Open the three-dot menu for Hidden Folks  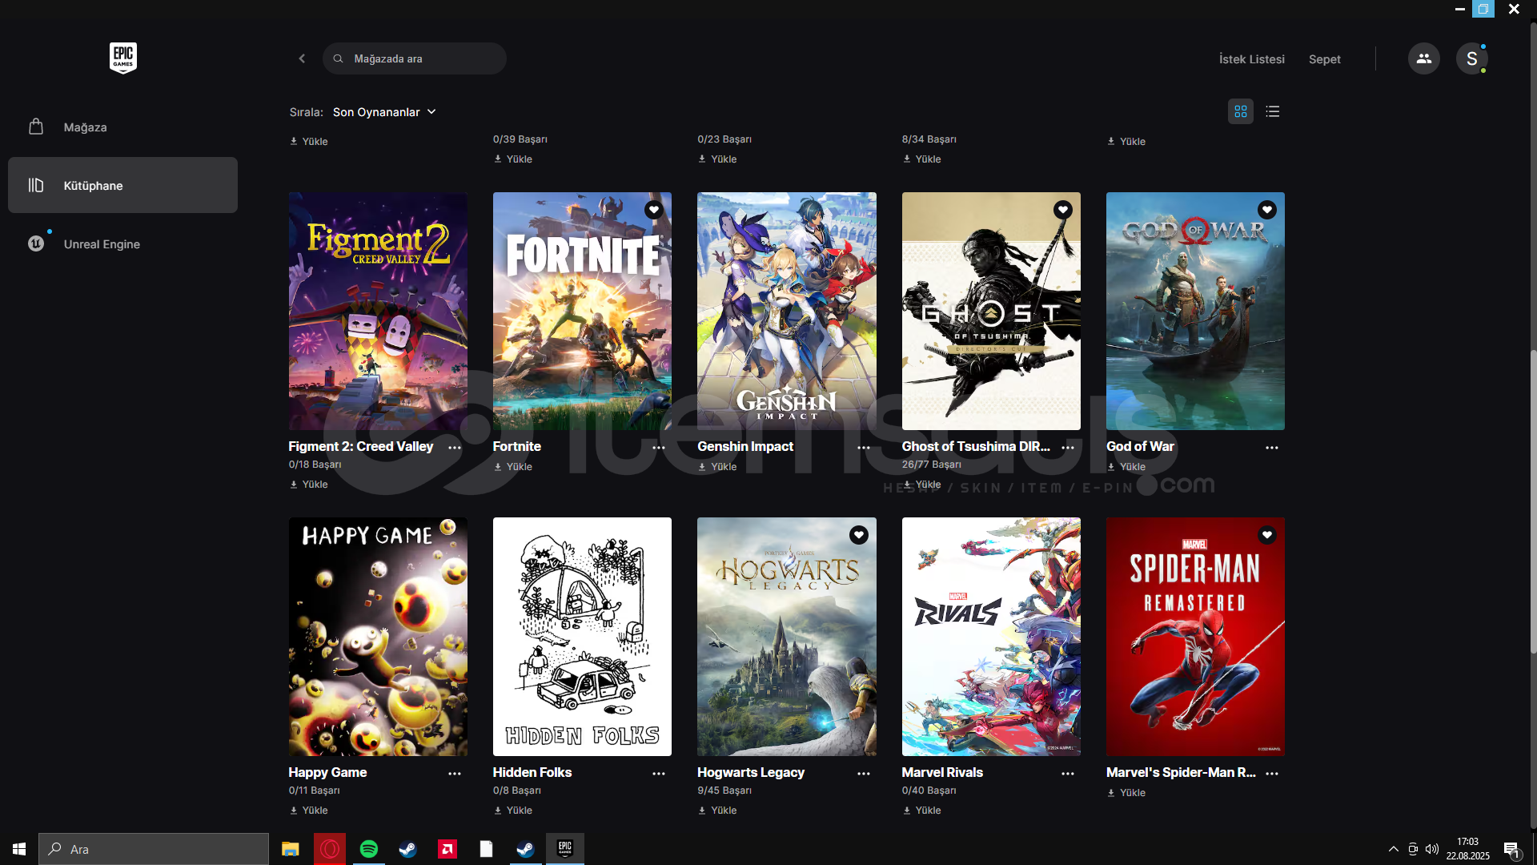tap(659, 774)
